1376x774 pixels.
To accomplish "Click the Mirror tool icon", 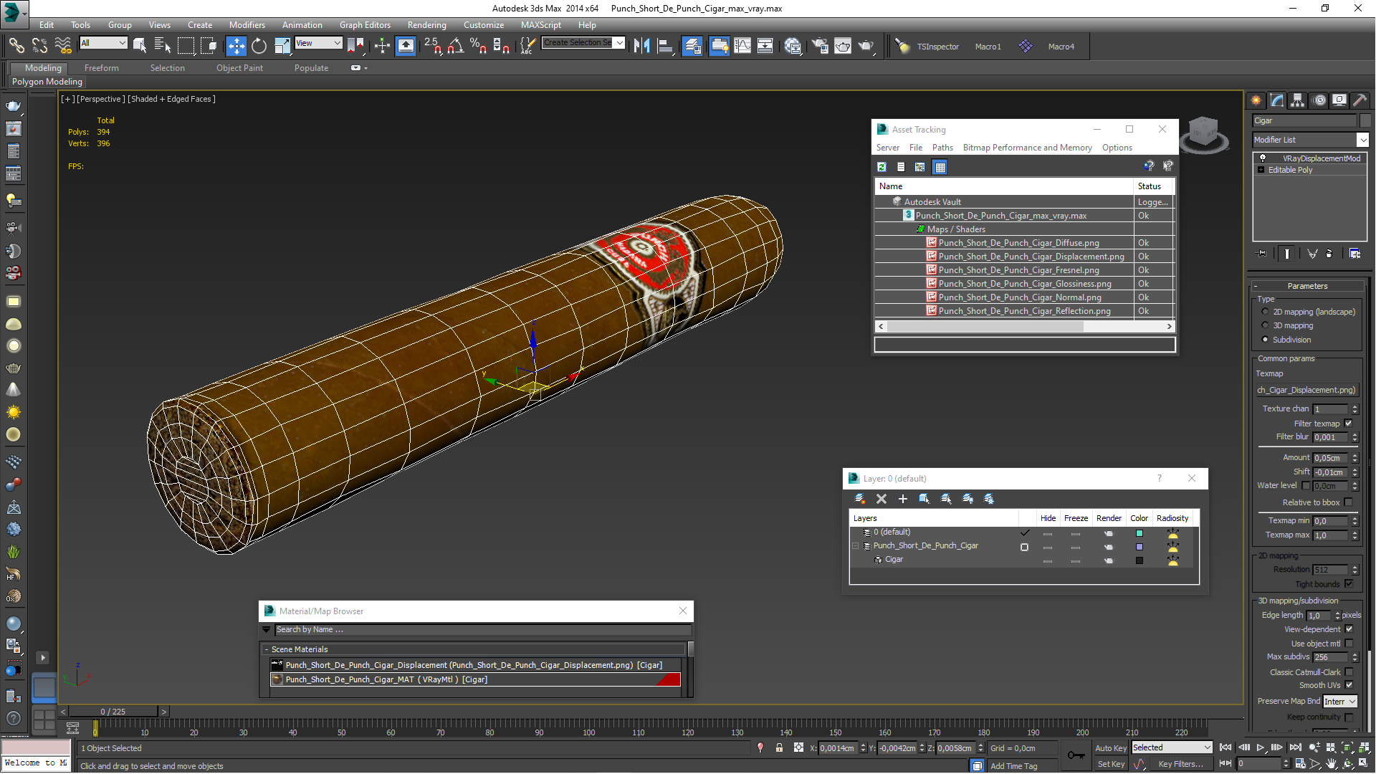I will point(641,47).
